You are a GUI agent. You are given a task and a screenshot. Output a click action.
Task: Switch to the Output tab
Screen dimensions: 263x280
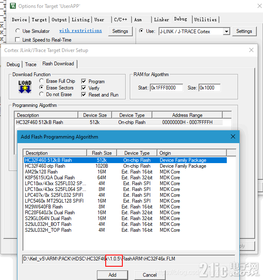pos(59,20)
